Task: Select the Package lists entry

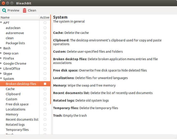Action: tap(15, 43)
